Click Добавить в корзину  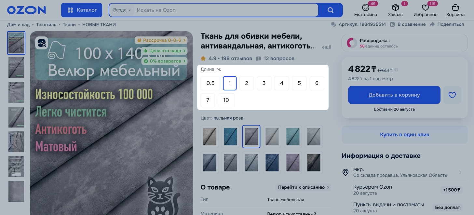click(x=394, y=95)
